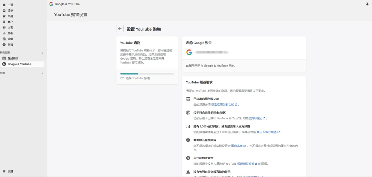Click the 设置 YouTube 购物 heading
Viewport: 372px width, 177px height.
click(x=144, y=29)
